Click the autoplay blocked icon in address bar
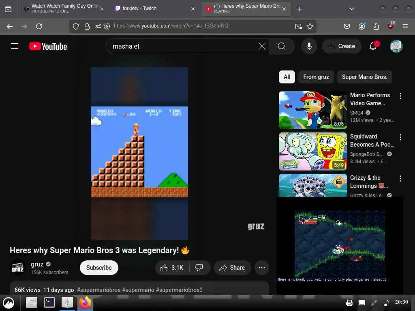The width and height of the screenshot is (415, 311). coord(107,26)
